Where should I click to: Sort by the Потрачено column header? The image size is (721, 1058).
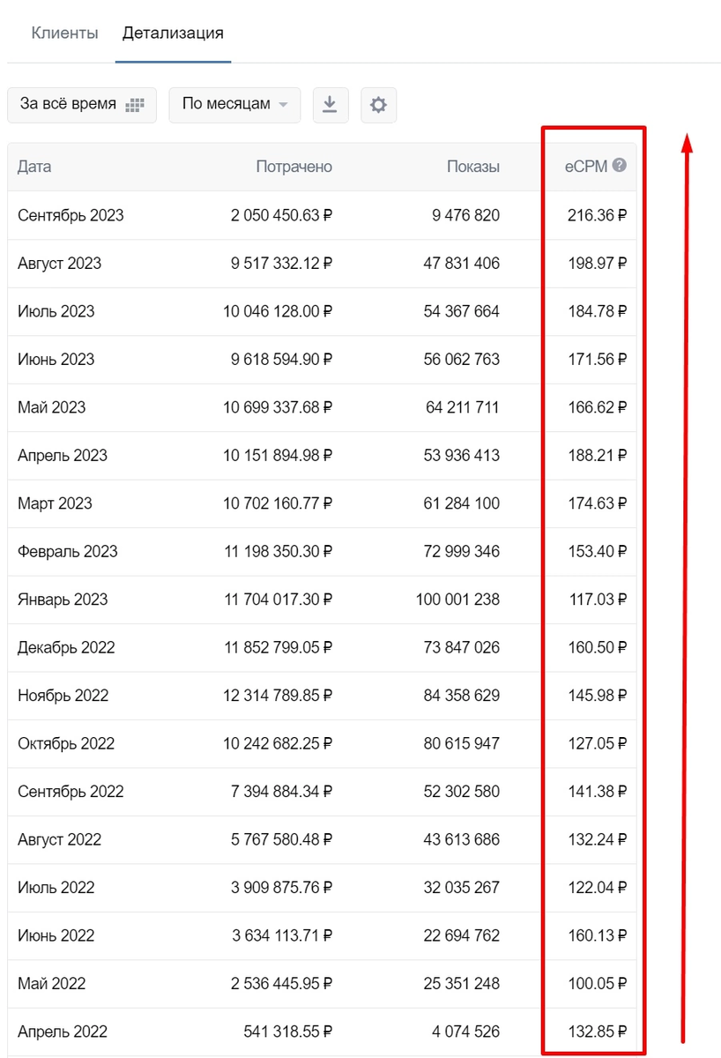[294, 167]
